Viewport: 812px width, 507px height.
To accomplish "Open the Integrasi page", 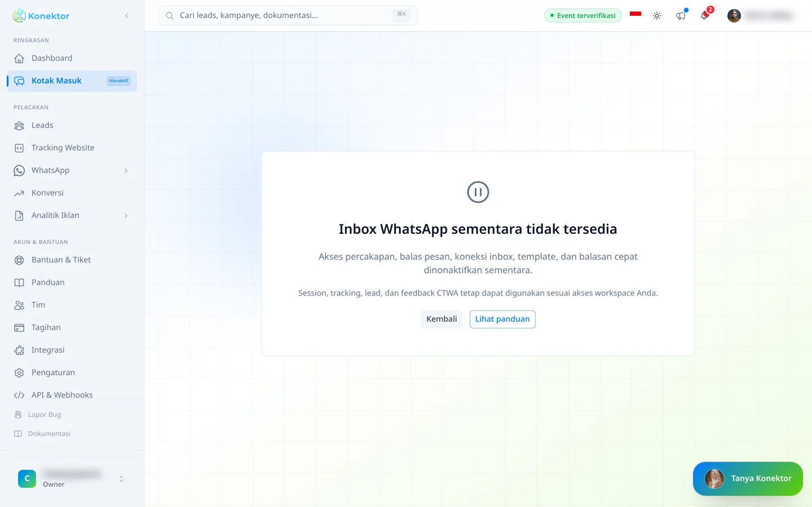I will [72, 350].
